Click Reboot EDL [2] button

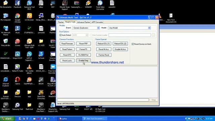coord(120,44)
